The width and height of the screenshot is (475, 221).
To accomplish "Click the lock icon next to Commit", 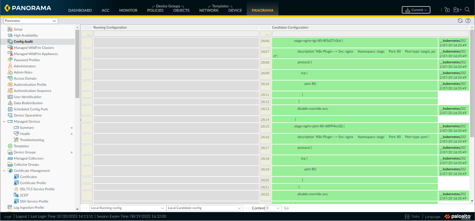I will point(447,10).
